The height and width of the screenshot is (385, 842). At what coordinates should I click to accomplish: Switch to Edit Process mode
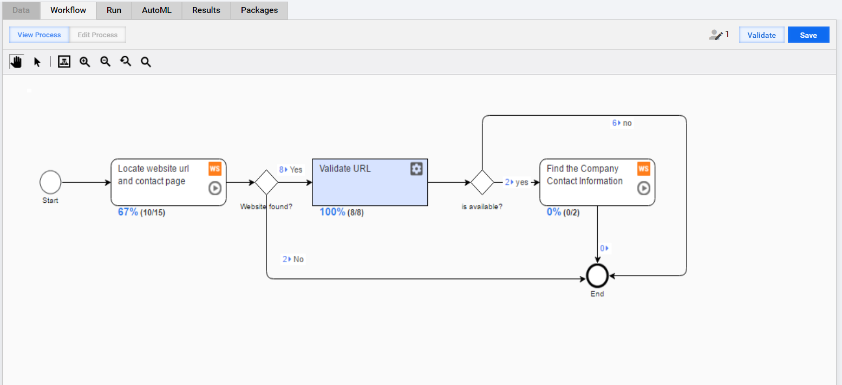click(97, 35)
